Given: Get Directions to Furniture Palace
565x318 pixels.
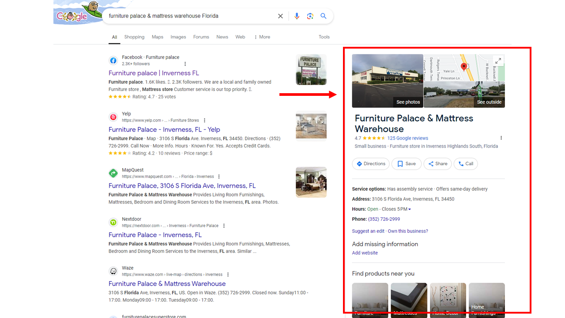Looking at the screenshot, I should (371, 164).
